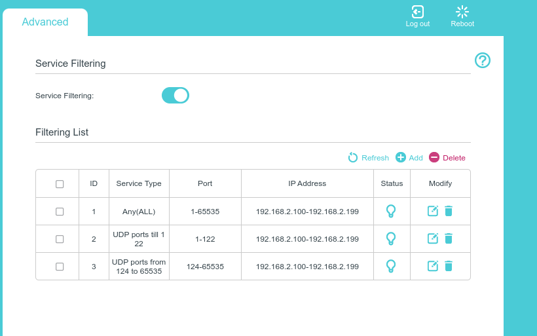The image size is (537, 336).
Task: Click the Filtering List heading
Action: click(x=62, y=132)
